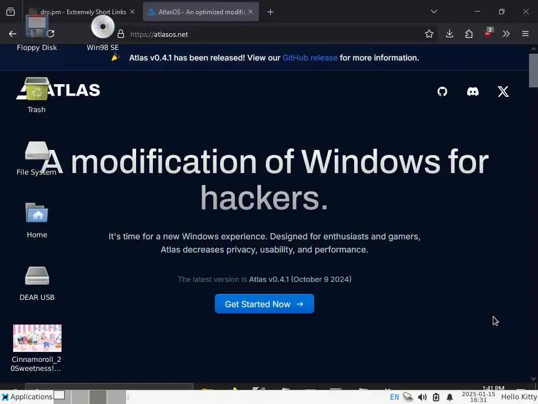Open the Firefox hamburger menu
Viewport: 538px width, 404px height.
(525, 34)
